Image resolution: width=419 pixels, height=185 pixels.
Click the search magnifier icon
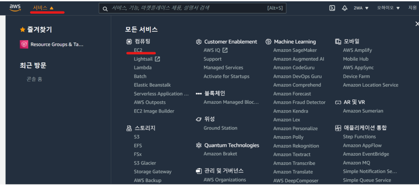[x=105, y=9]
